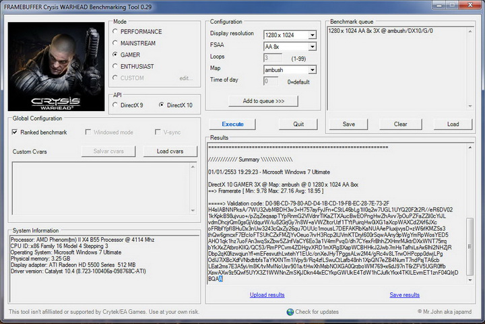Click the edit... link next to CUSTOM
Viewport: 485px width, 324px height.
(x=186, y=78)
